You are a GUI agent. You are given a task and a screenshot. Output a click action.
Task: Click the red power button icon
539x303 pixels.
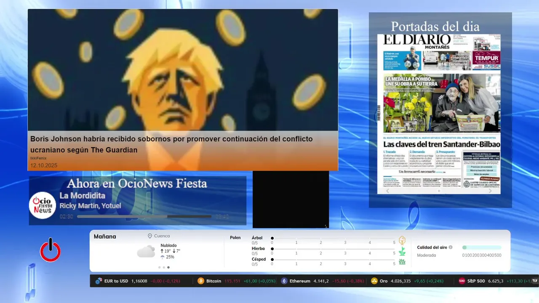click(x=50, y=250)
